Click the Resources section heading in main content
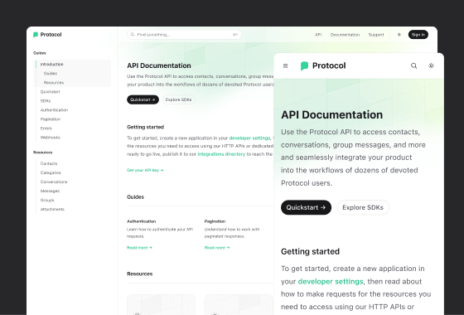This screenshot has width=464, height=315. pyautogui.click(x=140, y=274)
